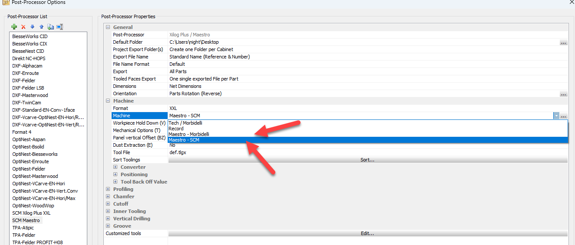The height and width of the screenshot is (245, 575).
Task: Select DXF-Alphacam post-processor
Action: (x=27, y=66)
